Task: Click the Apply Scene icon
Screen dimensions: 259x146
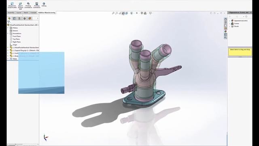Action: pos(145,13)
